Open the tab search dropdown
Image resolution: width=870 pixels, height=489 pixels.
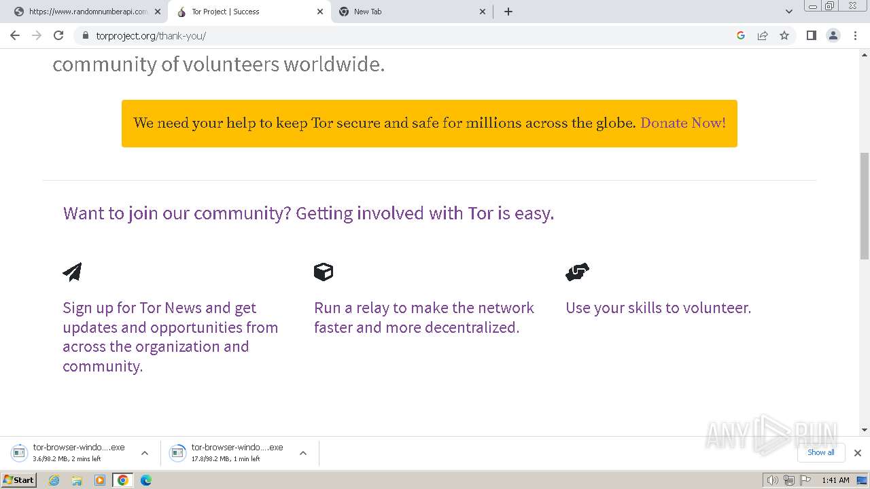point(789,12)
